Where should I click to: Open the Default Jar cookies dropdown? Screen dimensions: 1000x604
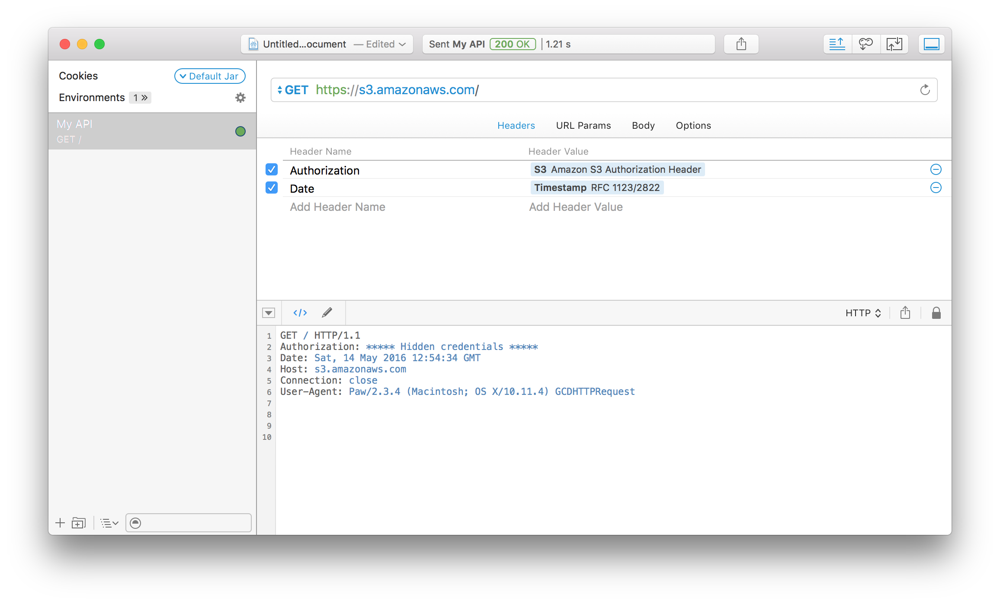pos(210,76)
